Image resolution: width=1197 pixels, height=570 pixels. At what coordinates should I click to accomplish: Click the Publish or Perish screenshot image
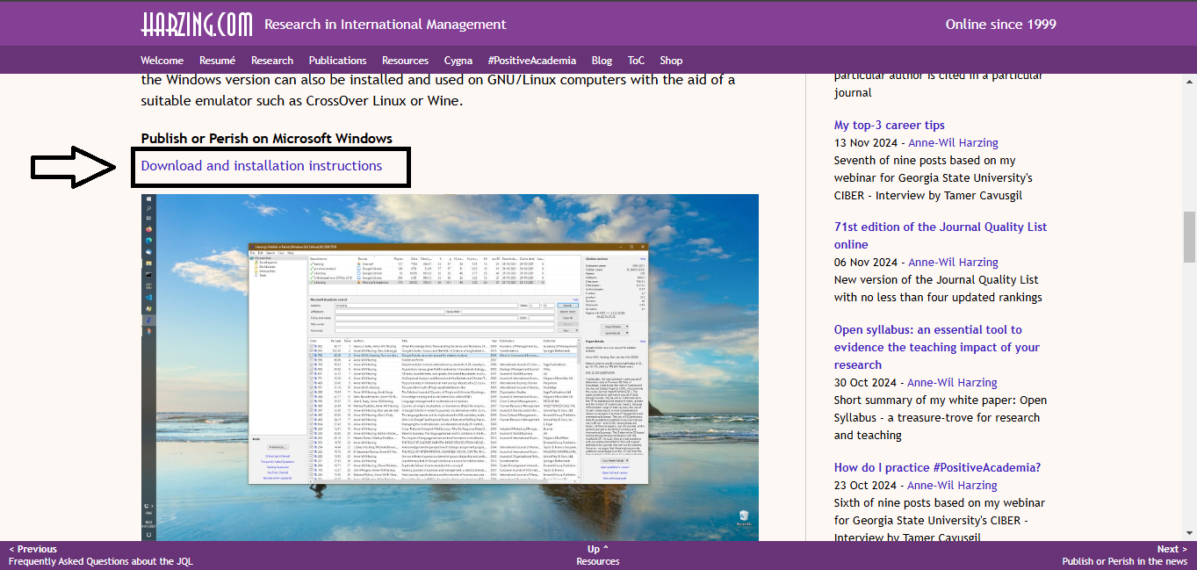450,366
